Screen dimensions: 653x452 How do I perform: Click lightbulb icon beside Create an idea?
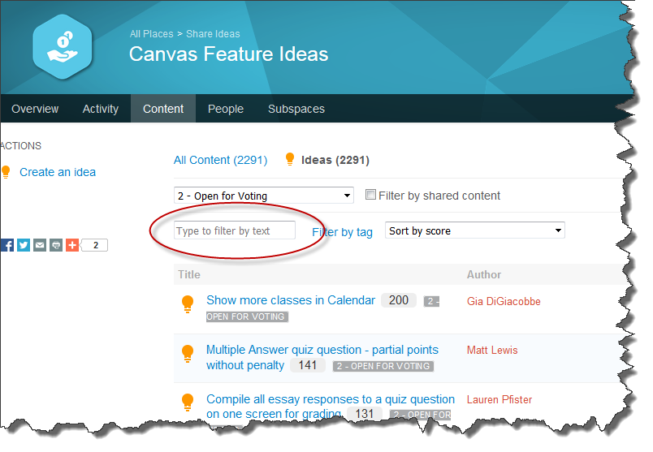coord(6,172)
